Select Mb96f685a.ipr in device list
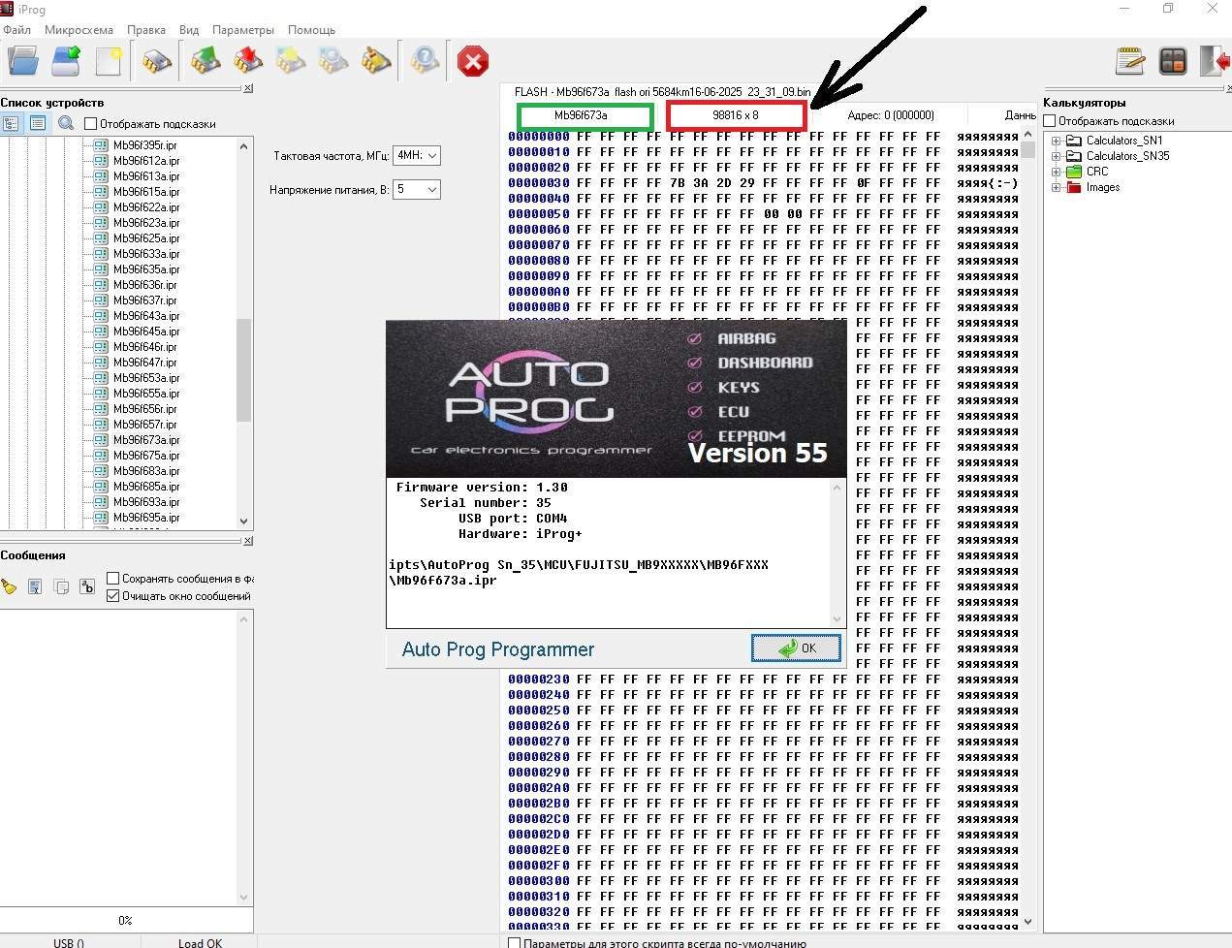Image resolution: width=1232 pixels, height=948 pixels. [x=146, y=487]
